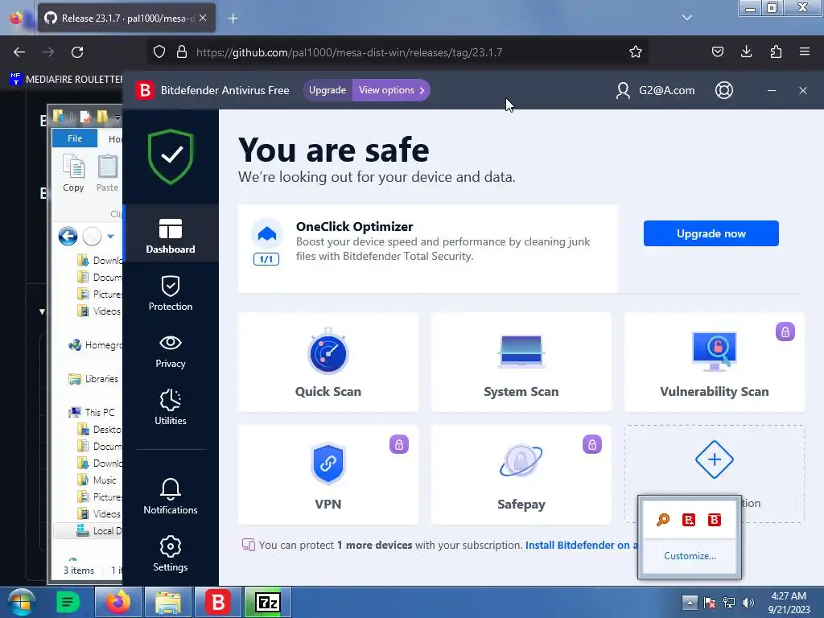824x618 pixels.
Task: Open Firefox extensions puzzle icon
Action: [x=776, y=51]
